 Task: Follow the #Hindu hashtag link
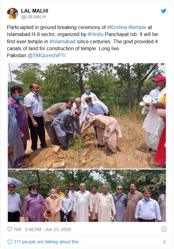(95, 34)
